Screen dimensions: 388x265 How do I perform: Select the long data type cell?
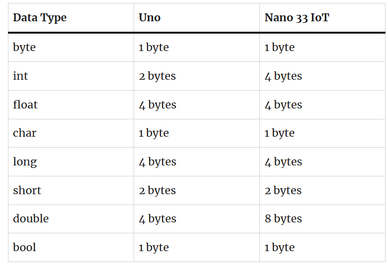click(x=25, y=162)
